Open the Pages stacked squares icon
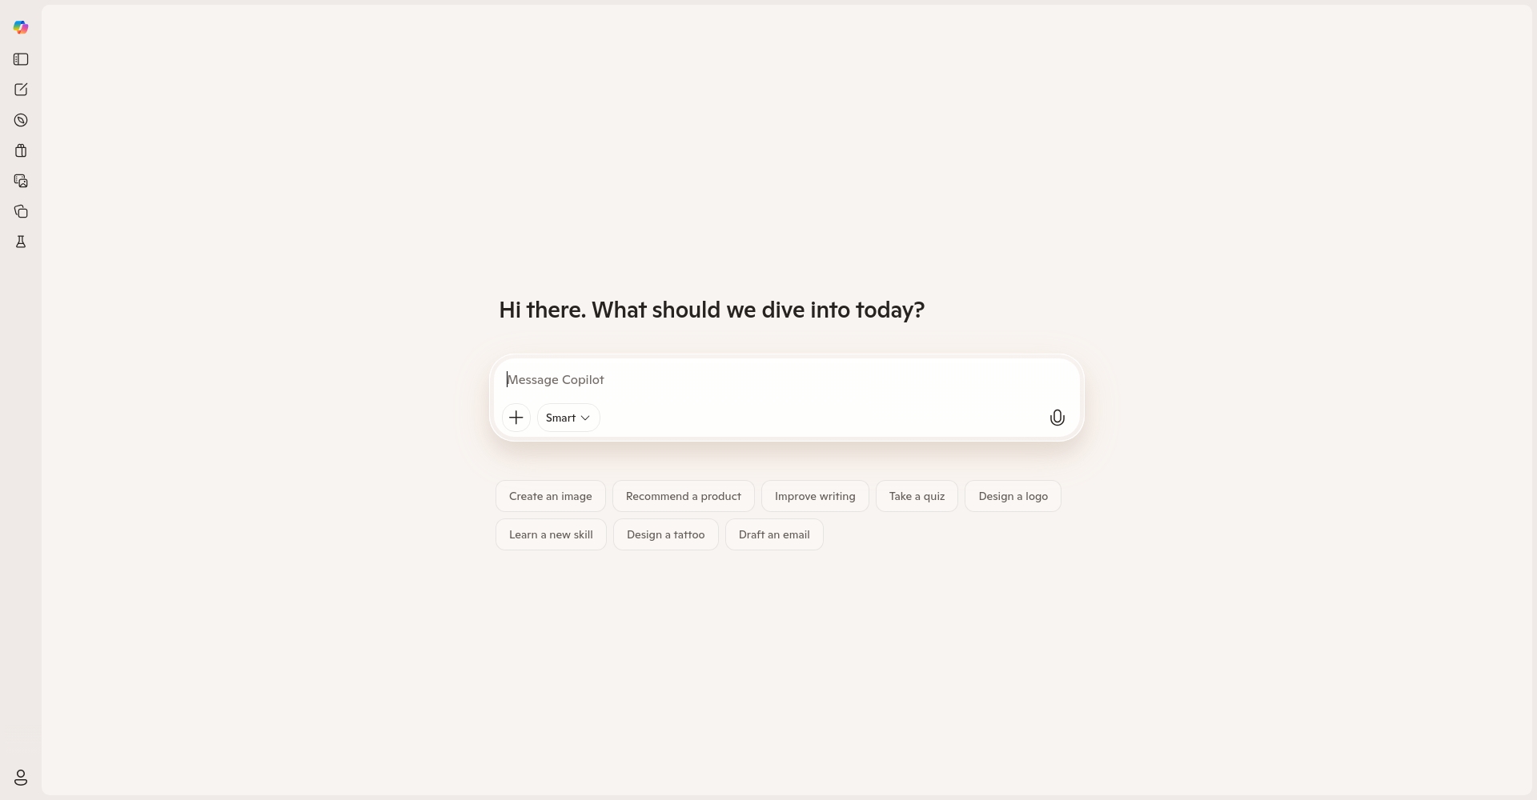Screen dimensions: 1537x800 (21, 211)
